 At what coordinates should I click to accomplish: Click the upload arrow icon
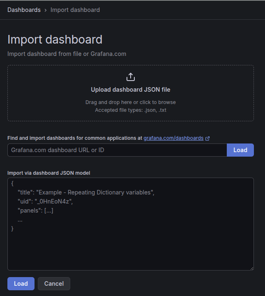point(131,77)
